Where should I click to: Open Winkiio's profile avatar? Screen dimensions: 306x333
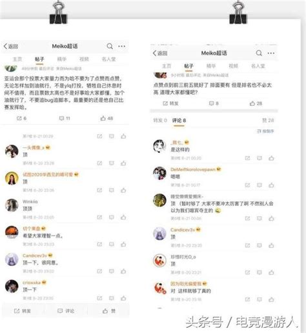[x=12, y=205]
